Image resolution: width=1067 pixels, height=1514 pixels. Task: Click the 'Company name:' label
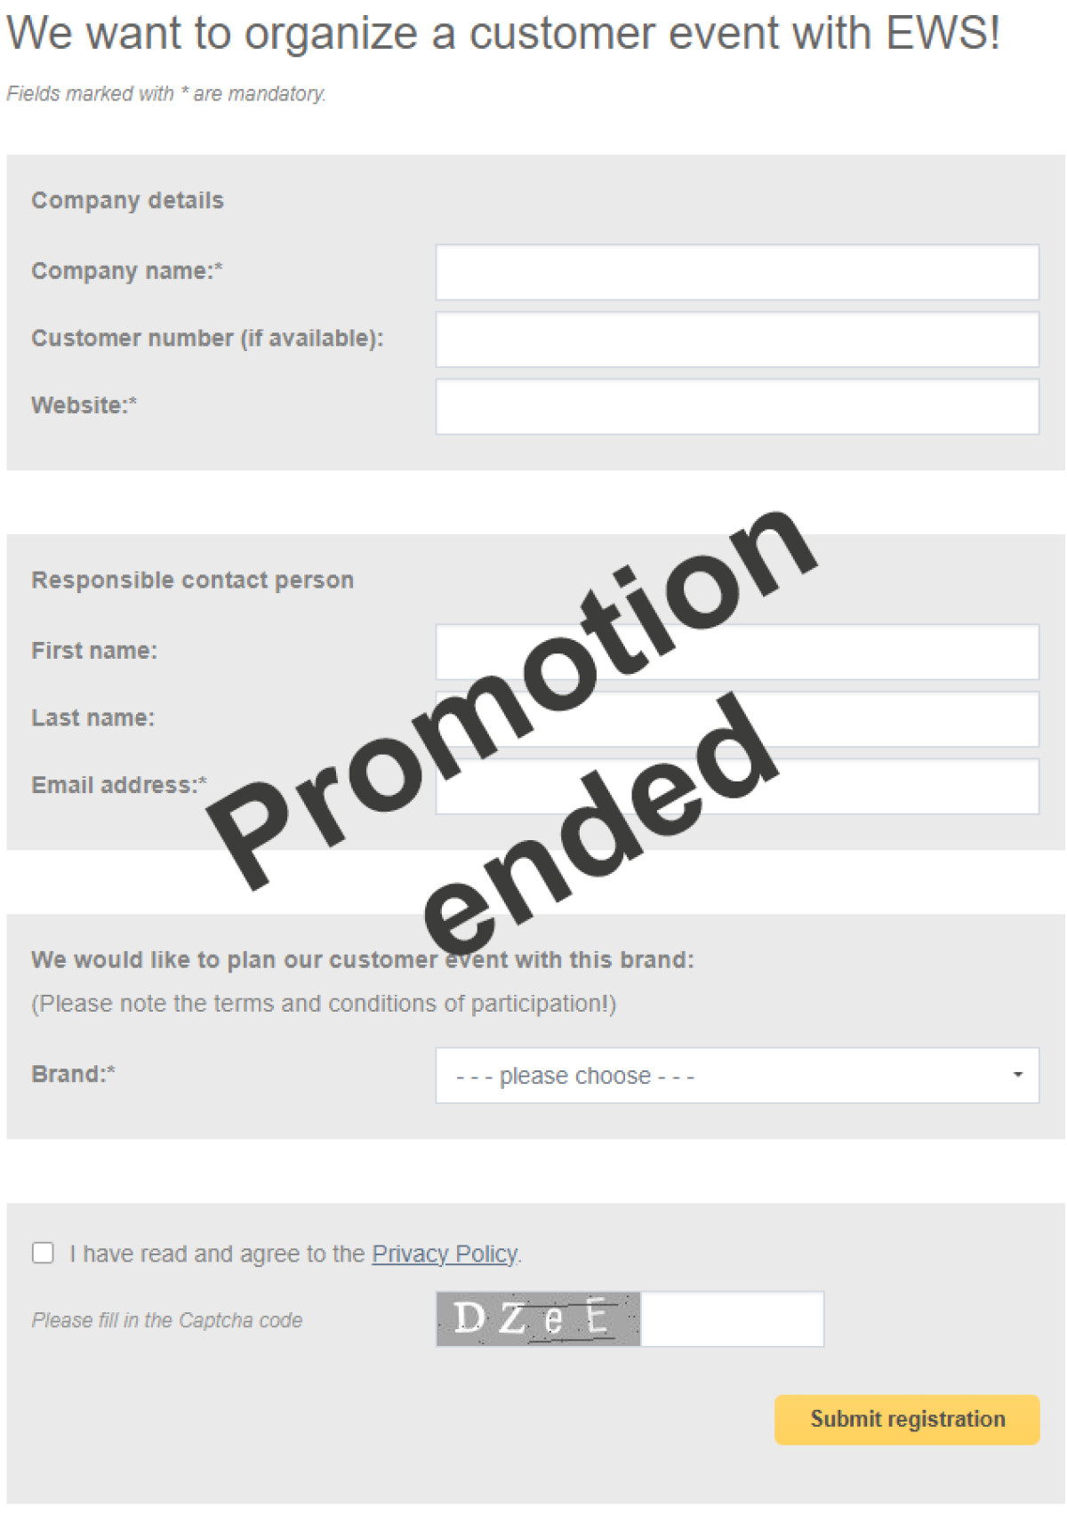[127, 271]
